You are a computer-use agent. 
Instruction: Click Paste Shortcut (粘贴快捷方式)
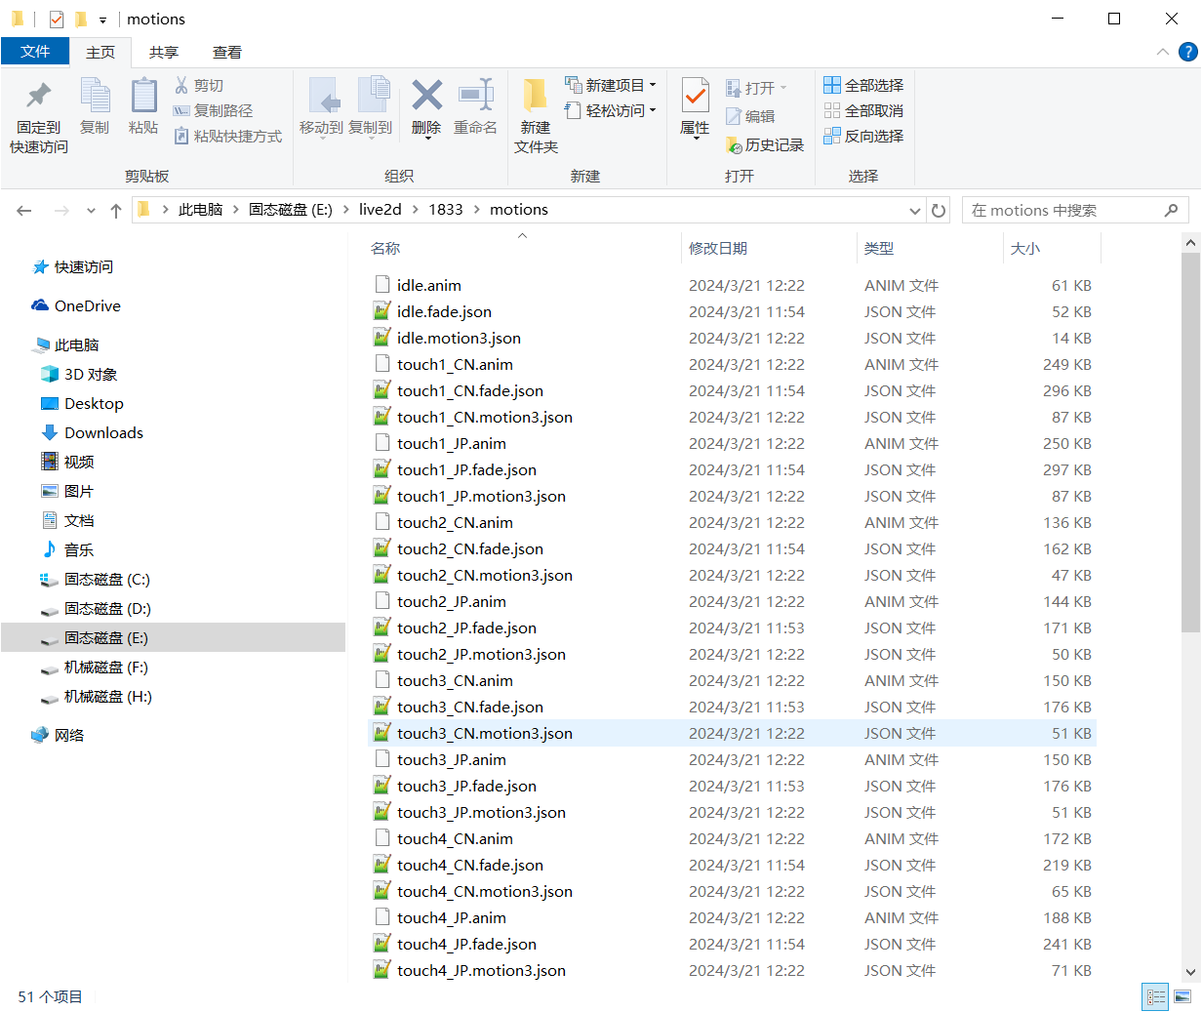point(228,137)
